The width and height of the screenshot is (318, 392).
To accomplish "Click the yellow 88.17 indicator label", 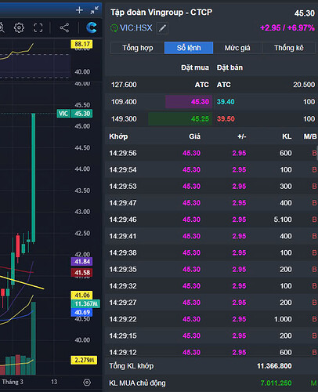I will point(81,44).
